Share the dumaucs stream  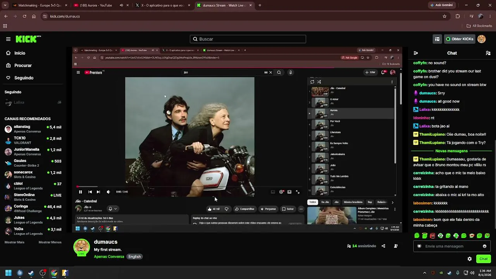[383, 246]
